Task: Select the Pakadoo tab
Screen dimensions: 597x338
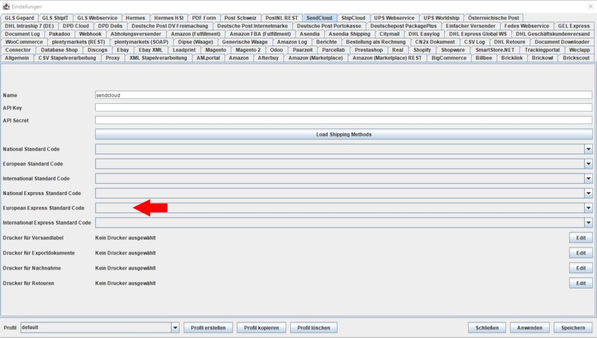Action: point(59,34)
